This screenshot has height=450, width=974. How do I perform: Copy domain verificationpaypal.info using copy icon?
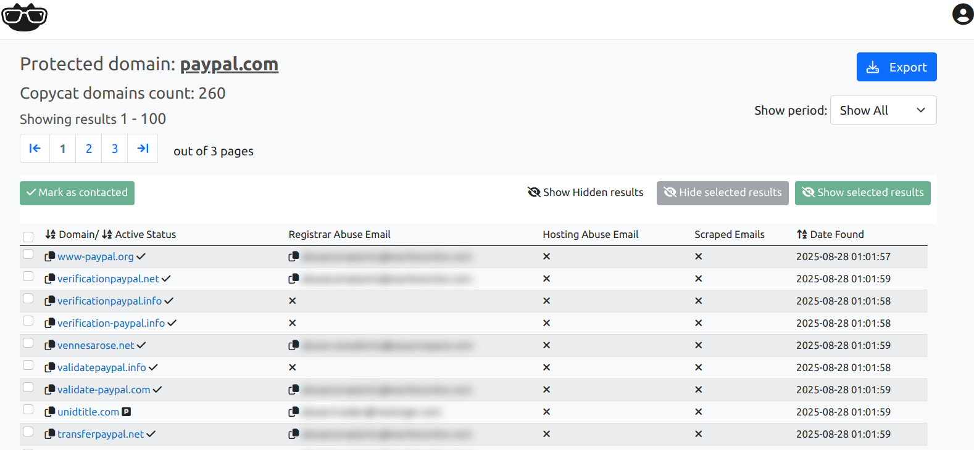point(50,301)
